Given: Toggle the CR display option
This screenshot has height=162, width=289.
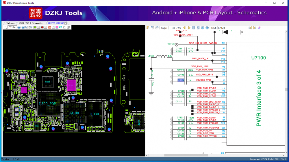Looking at the screenshot, I should 61,27.
